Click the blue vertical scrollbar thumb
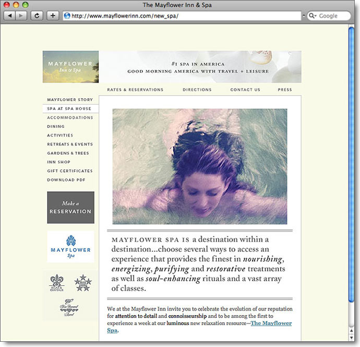 (x=351, y=165)
